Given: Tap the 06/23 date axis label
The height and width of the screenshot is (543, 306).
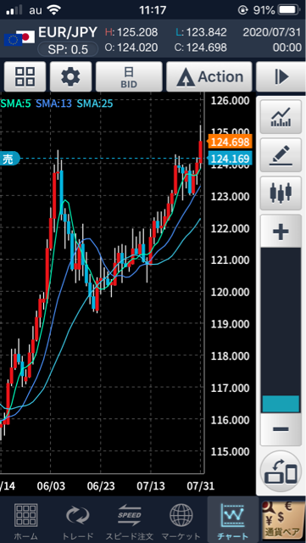Looking at the screenshot, I should click(x=100, y=485).
